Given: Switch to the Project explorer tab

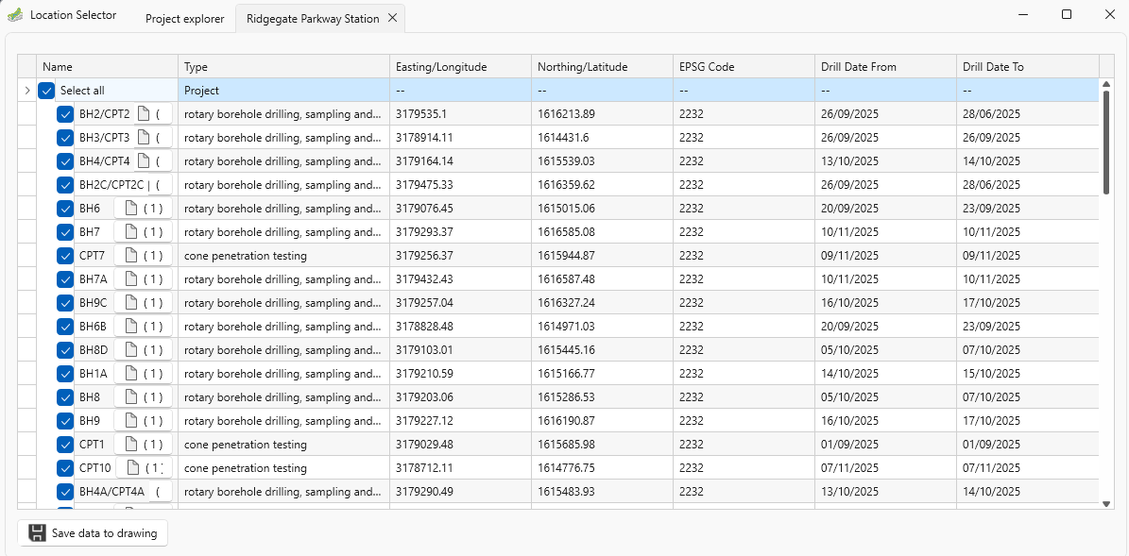Looking at the screenshot, I should 186,19.
